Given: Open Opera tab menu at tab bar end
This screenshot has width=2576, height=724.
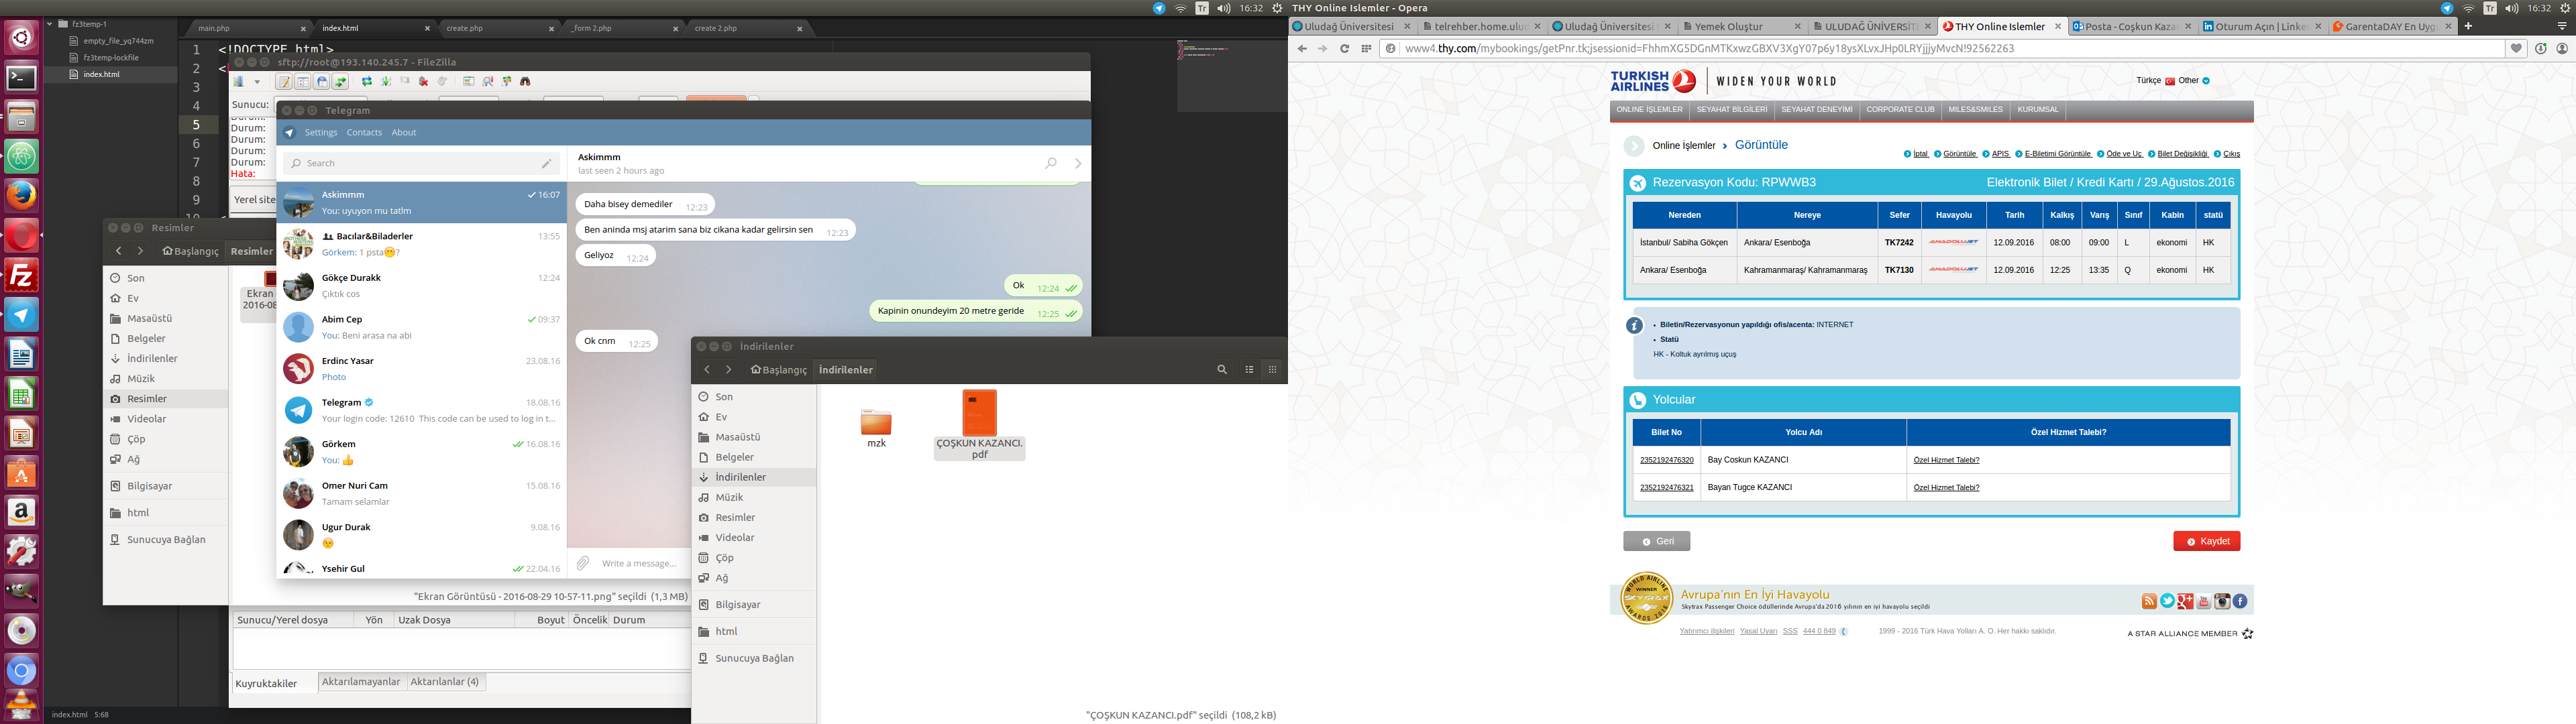Looking at the screenshot, I should pyautogui.click(x=2561, y=26).
